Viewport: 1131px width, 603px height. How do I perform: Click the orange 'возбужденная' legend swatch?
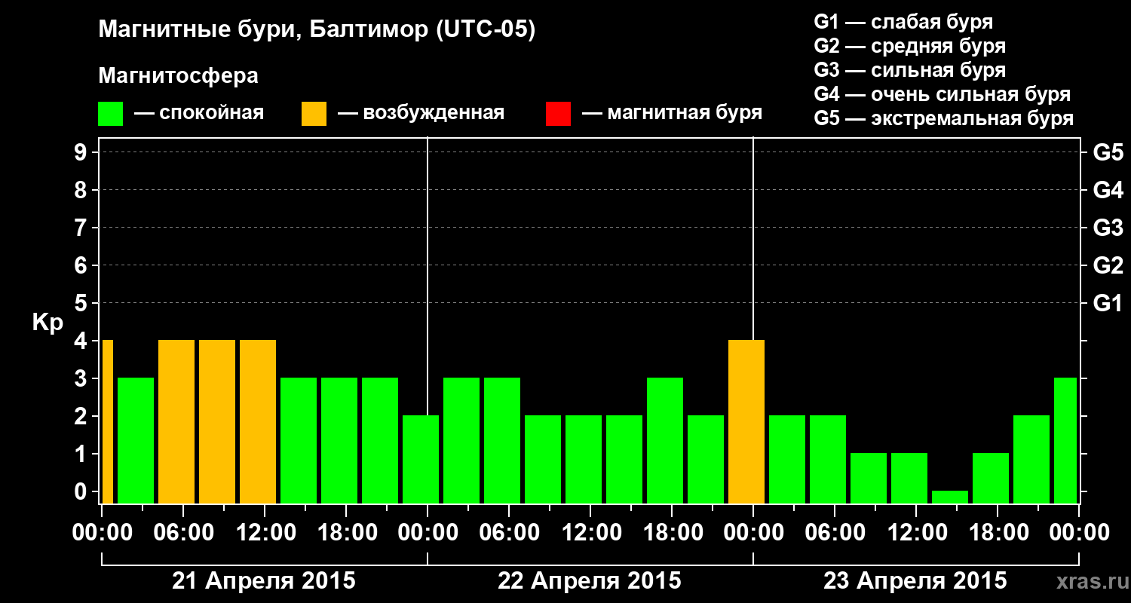[314, 114]
